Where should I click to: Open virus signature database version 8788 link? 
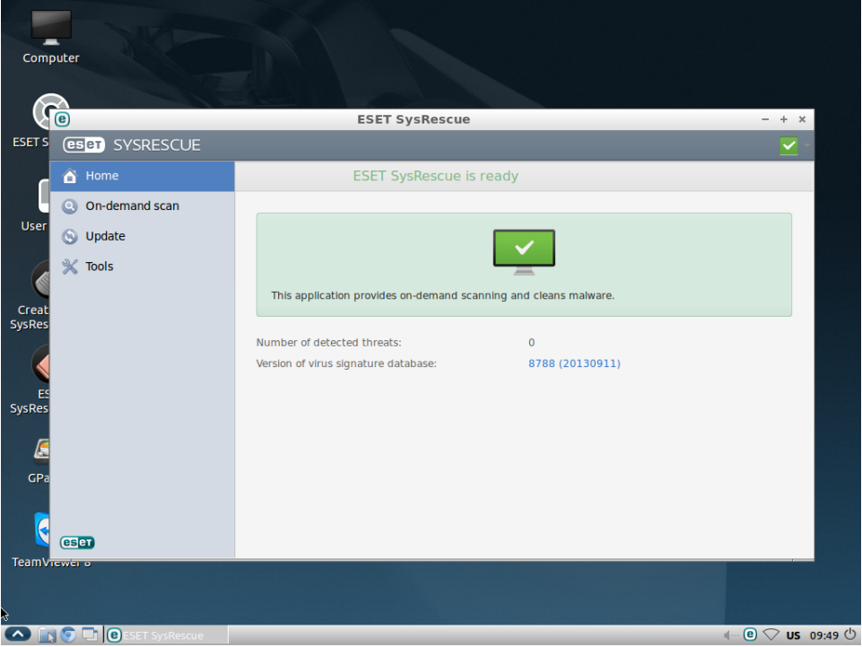[574, 363]
